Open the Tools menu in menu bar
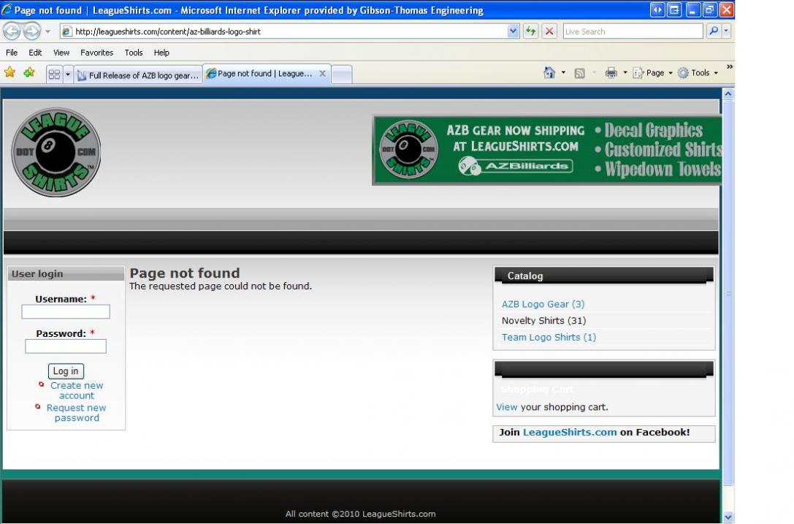Screen dimensions: 794x524 [134, 53]
